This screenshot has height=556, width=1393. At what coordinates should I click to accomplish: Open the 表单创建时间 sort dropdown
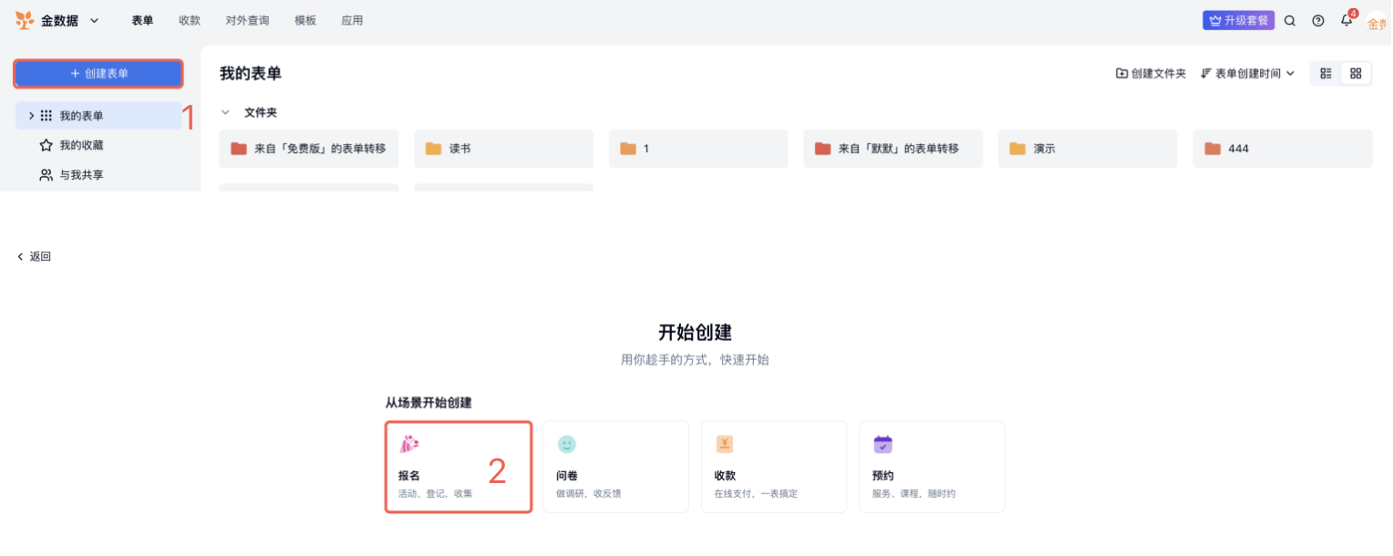tap(1247, 74)
